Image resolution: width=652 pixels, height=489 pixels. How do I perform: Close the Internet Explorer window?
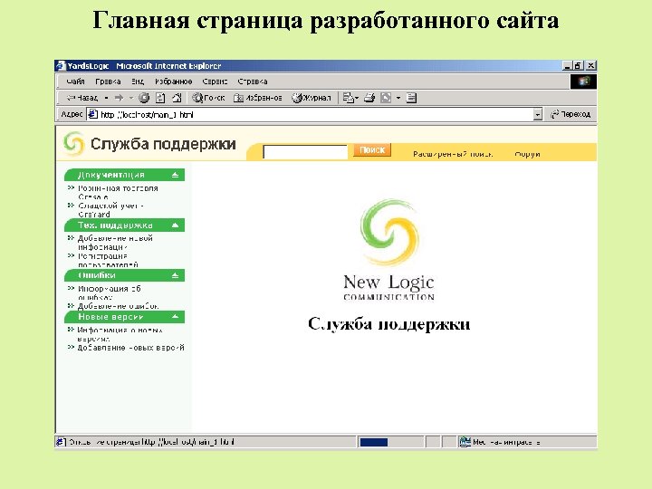590,66
